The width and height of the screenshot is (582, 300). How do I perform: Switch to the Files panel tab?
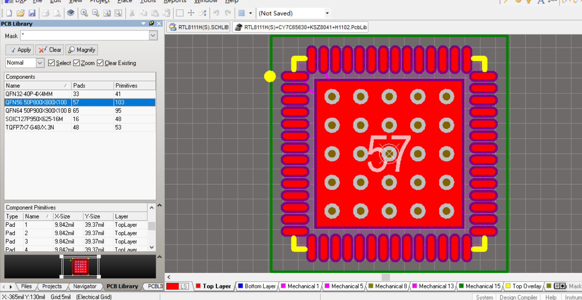26,286
